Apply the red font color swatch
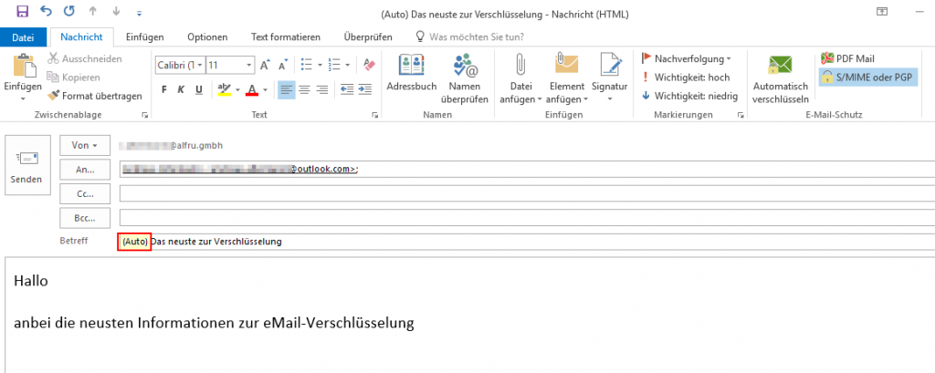Screen dimensions: 935x373 tap(252, 89)
